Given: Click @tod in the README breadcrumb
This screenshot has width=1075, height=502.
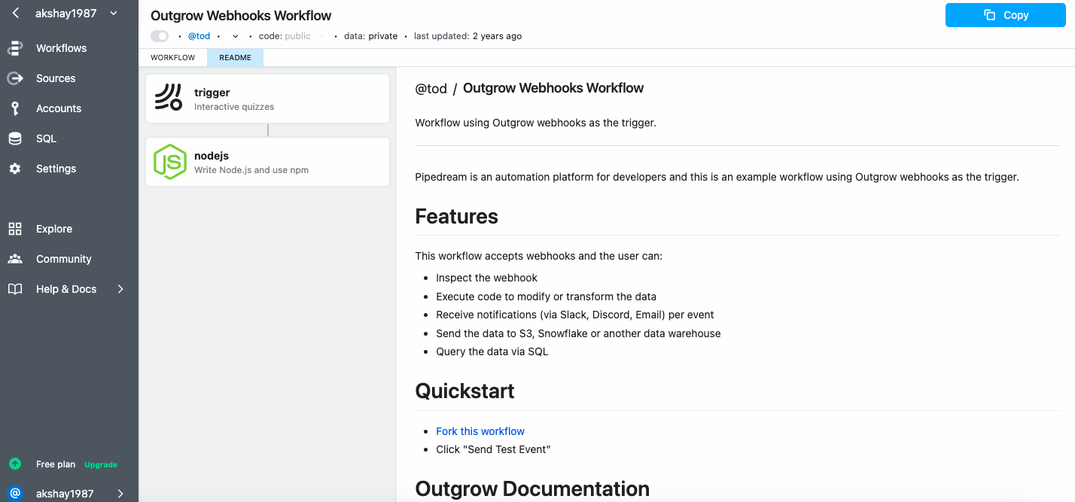Looking at the screenshot, I should (431, 89).
